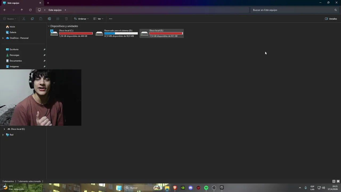Open the three-dots more options menu
The width and height of the screenshot is (341, 192).
(x=111, y=19)
